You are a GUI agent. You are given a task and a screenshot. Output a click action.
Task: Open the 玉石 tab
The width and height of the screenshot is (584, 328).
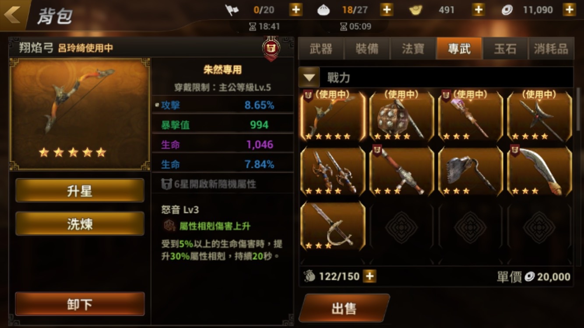(505, 49)
